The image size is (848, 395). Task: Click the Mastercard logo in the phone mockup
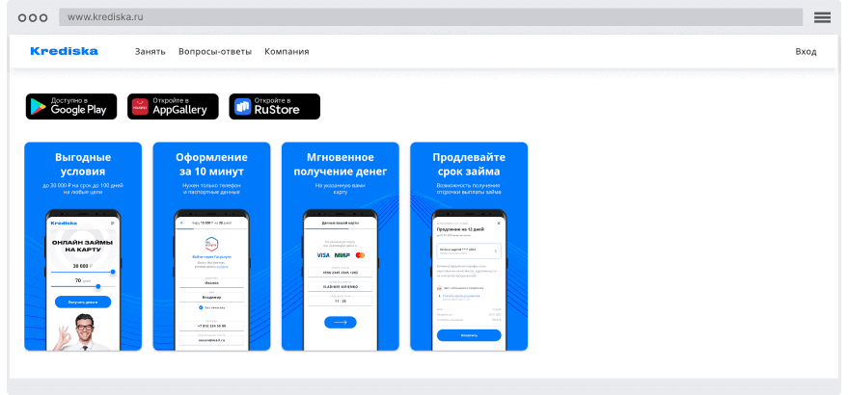361,255
